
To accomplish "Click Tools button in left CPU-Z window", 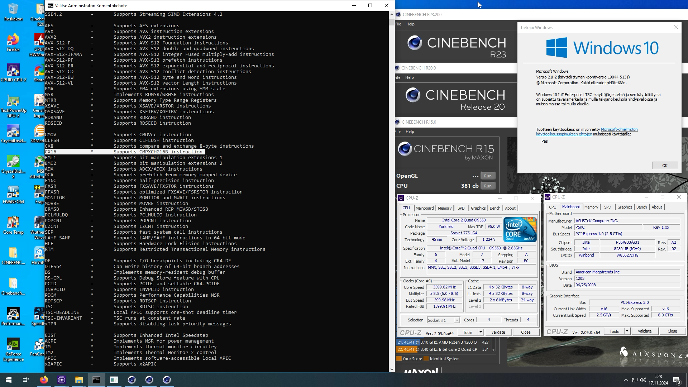I will click(468, 332).
